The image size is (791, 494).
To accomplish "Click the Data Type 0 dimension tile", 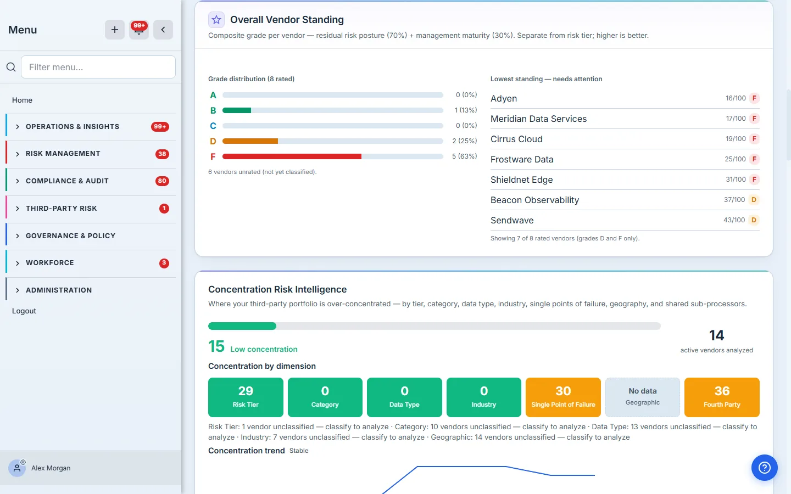I will [x=404, y=397].
